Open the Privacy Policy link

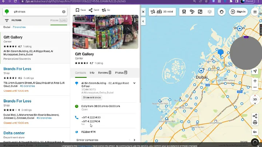coord(85,146)
